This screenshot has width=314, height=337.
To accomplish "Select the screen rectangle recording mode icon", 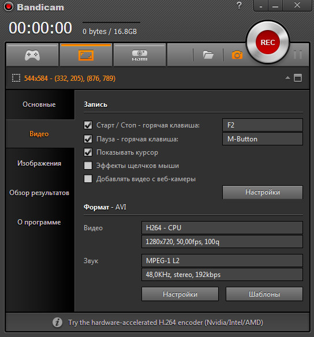I will tap(86, 55).
